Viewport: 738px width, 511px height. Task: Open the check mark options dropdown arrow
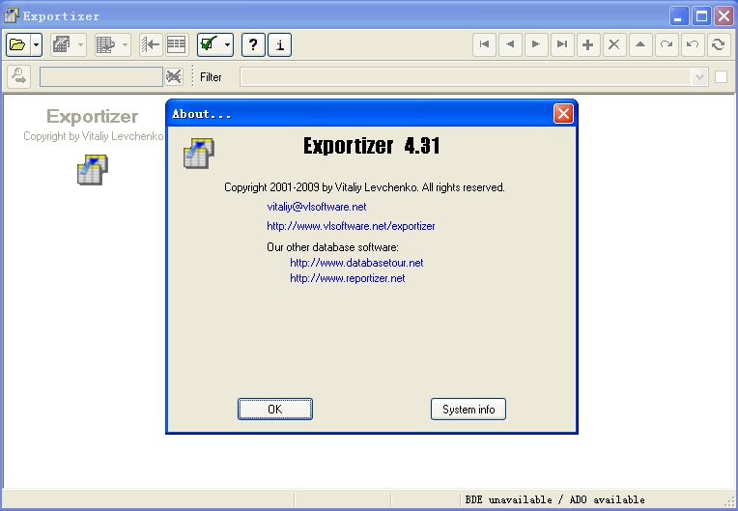click(227, 45)
